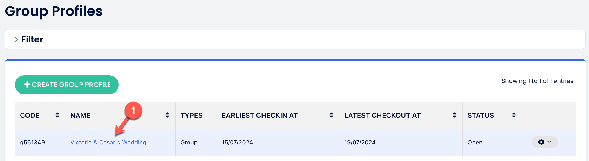Open the Victoria & Cesar's Wedding profile link
Screen dimensions: 589x161
click(108, 143)
